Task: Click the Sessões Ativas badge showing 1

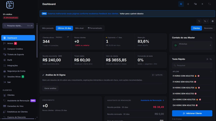Action: tap(23, 77)
